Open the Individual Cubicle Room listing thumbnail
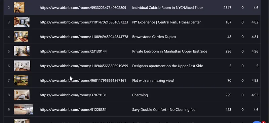The image size is (269, 123). click(19, 7)
